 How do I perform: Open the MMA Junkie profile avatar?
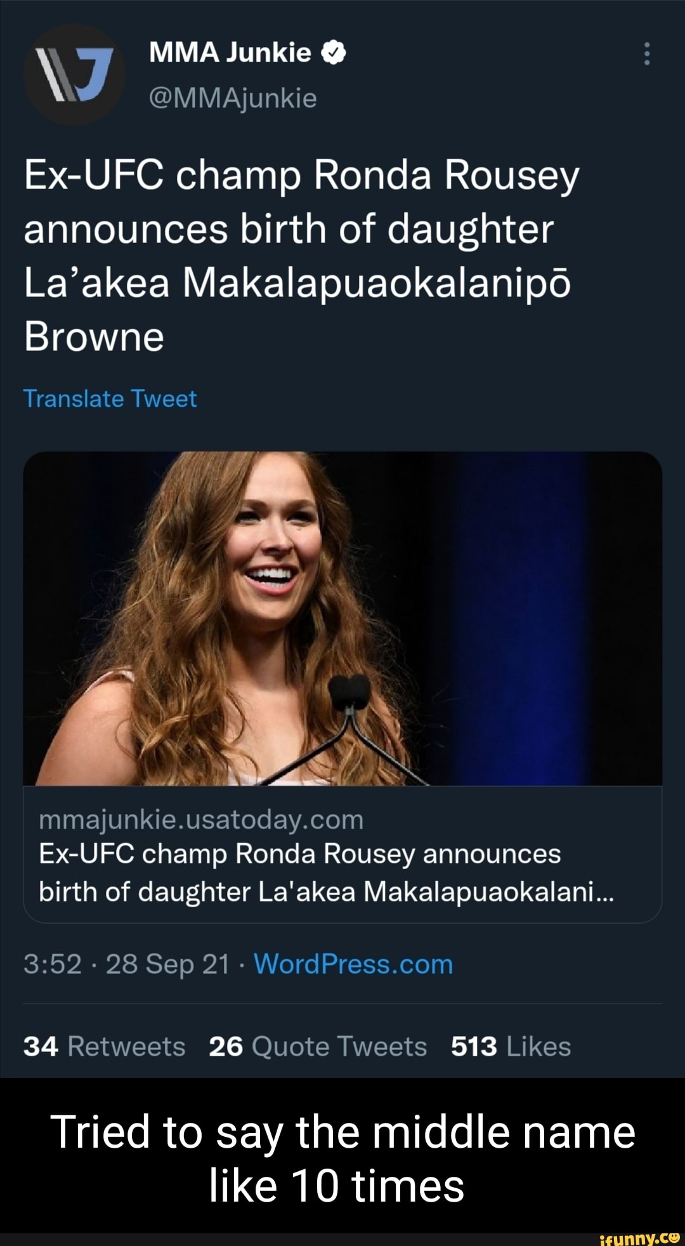[x=76, y=76]
